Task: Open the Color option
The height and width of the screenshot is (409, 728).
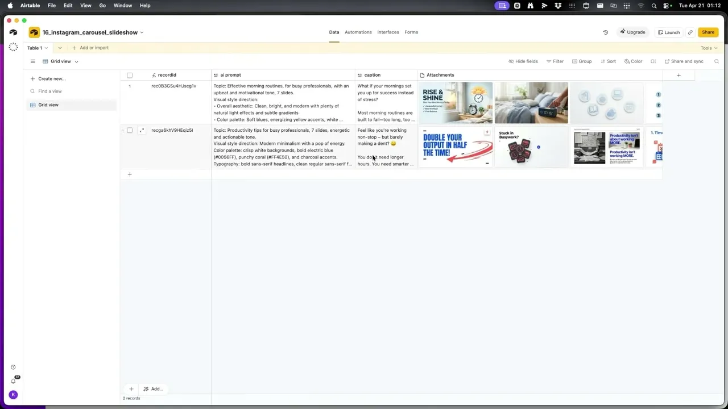Action: 633,61
